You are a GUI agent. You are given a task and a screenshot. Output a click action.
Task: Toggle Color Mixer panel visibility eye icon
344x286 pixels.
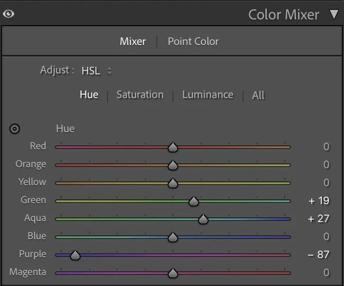point(9,14)
